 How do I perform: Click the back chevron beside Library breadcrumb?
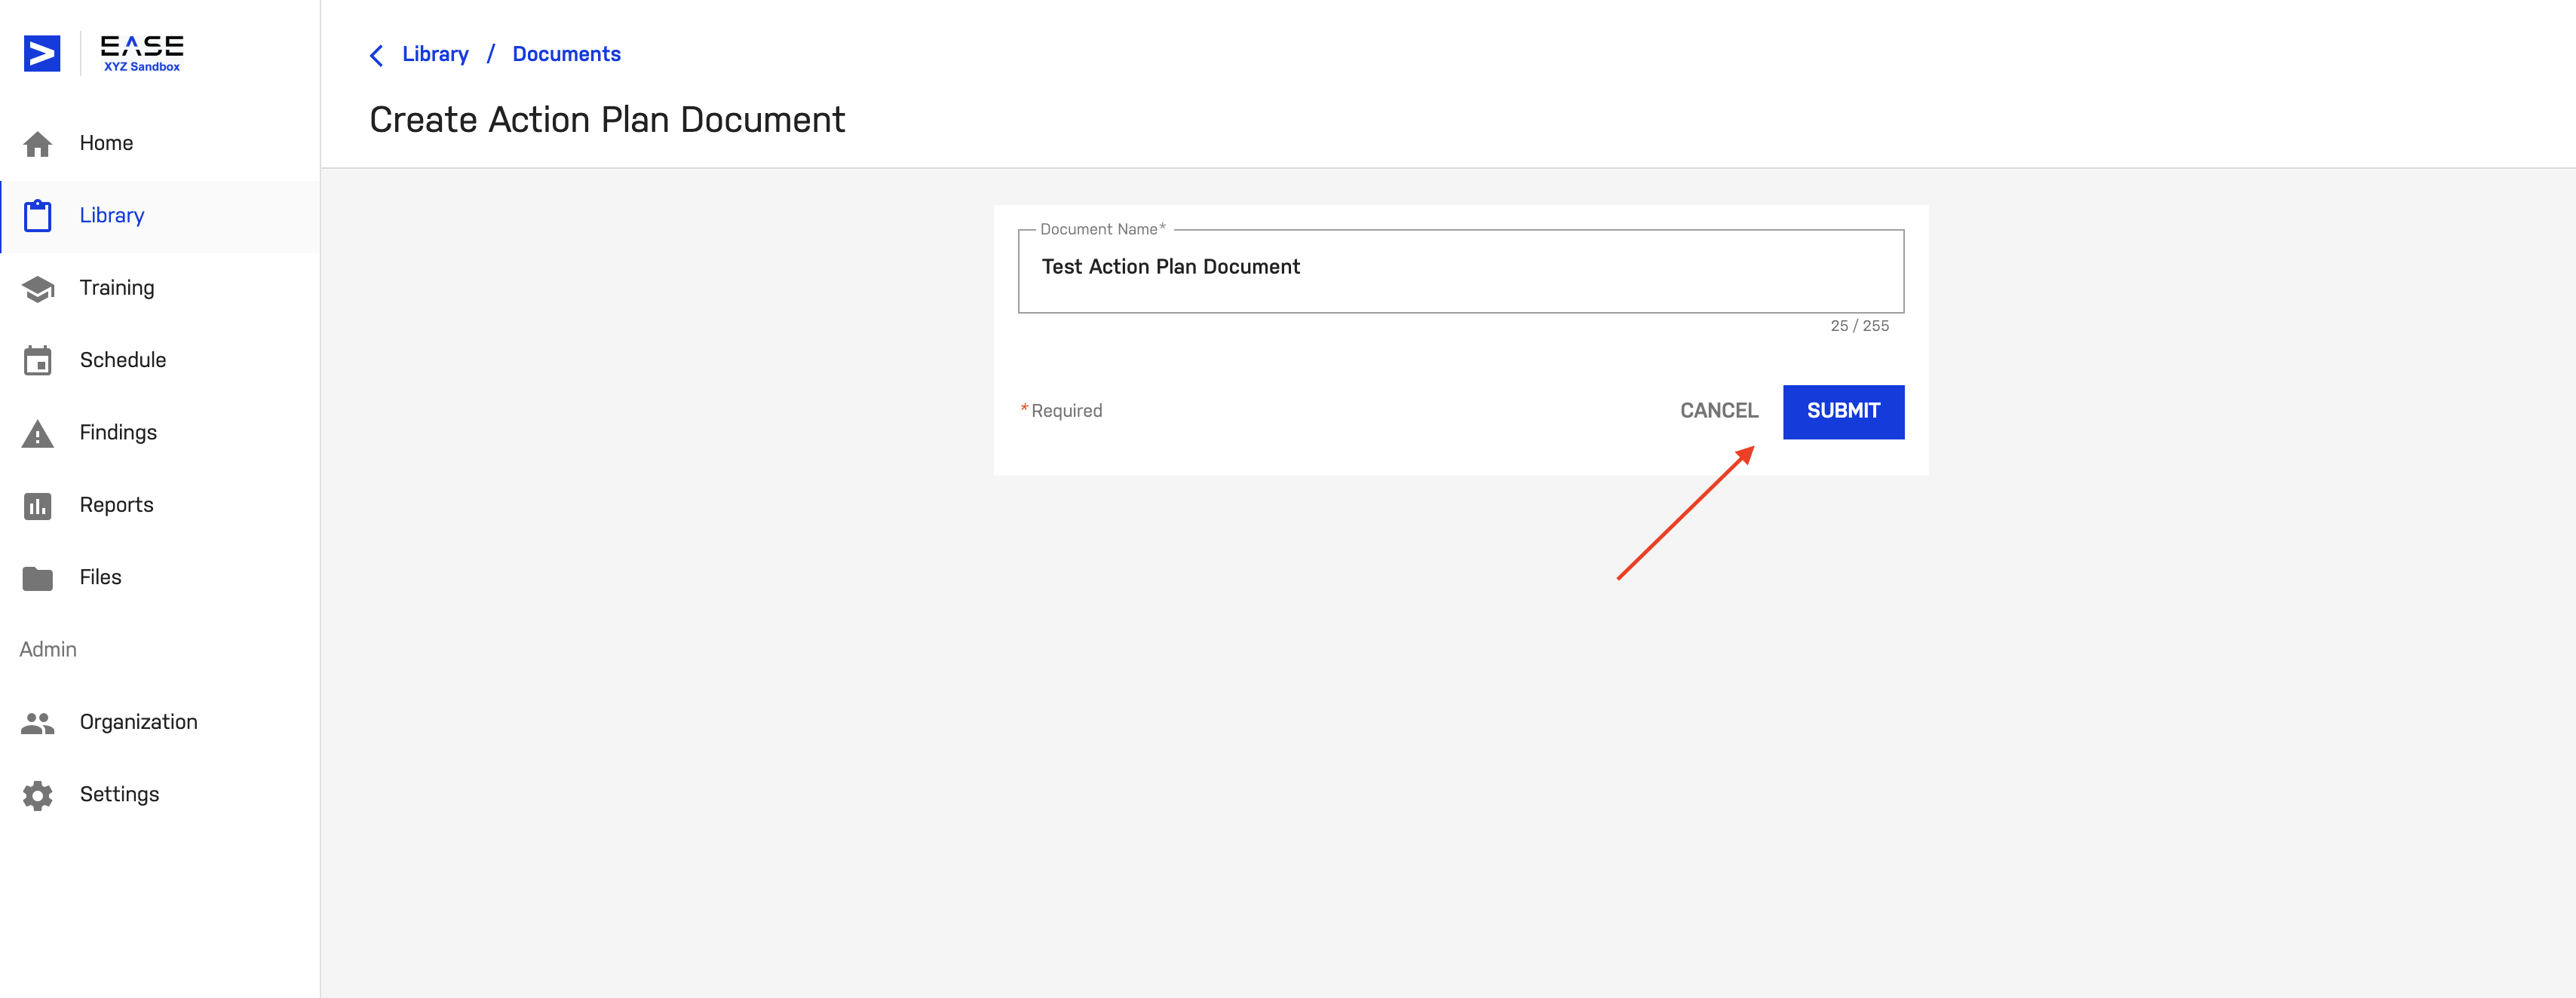pos(377,55)
